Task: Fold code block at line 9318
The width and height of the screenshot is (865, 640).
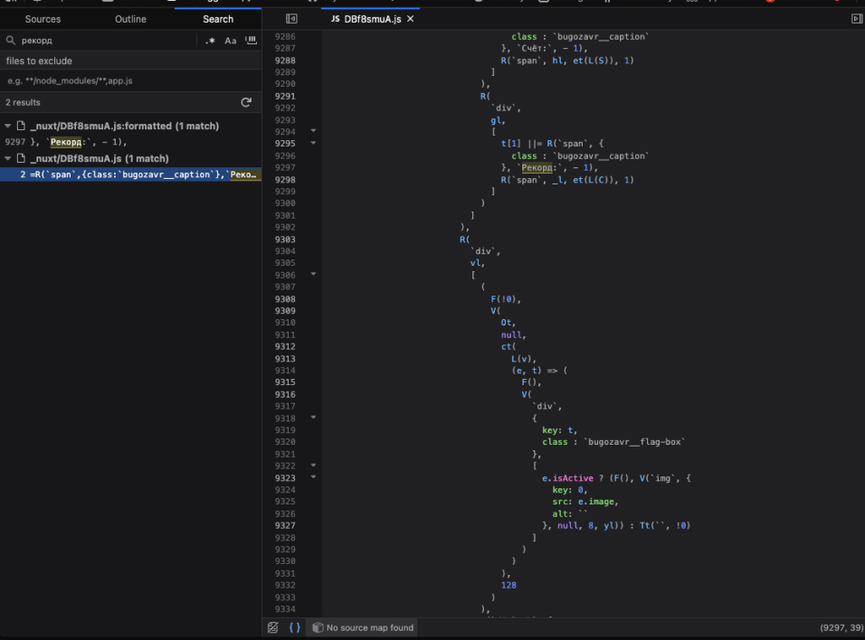Action: pyautogui.click(x=313, y=418)
